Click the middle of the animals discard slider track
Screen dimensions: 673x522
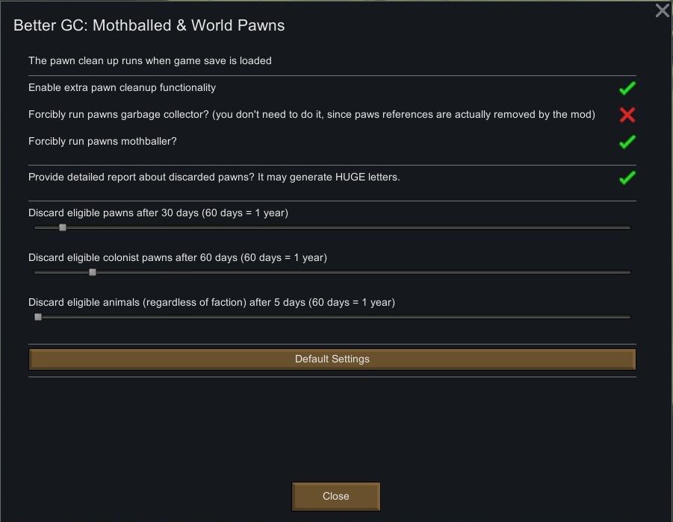pos(332,317)
